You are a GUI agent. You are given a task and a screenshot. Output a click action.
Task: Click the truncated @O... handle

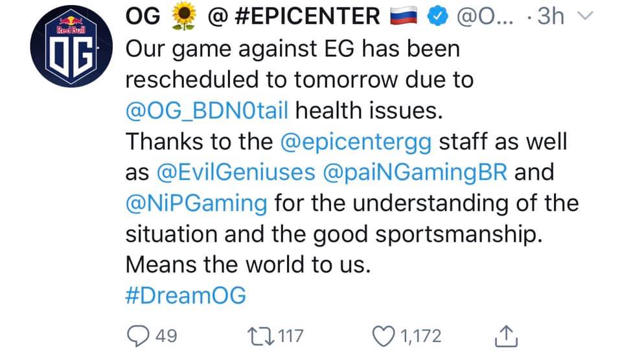pos(485,17)
